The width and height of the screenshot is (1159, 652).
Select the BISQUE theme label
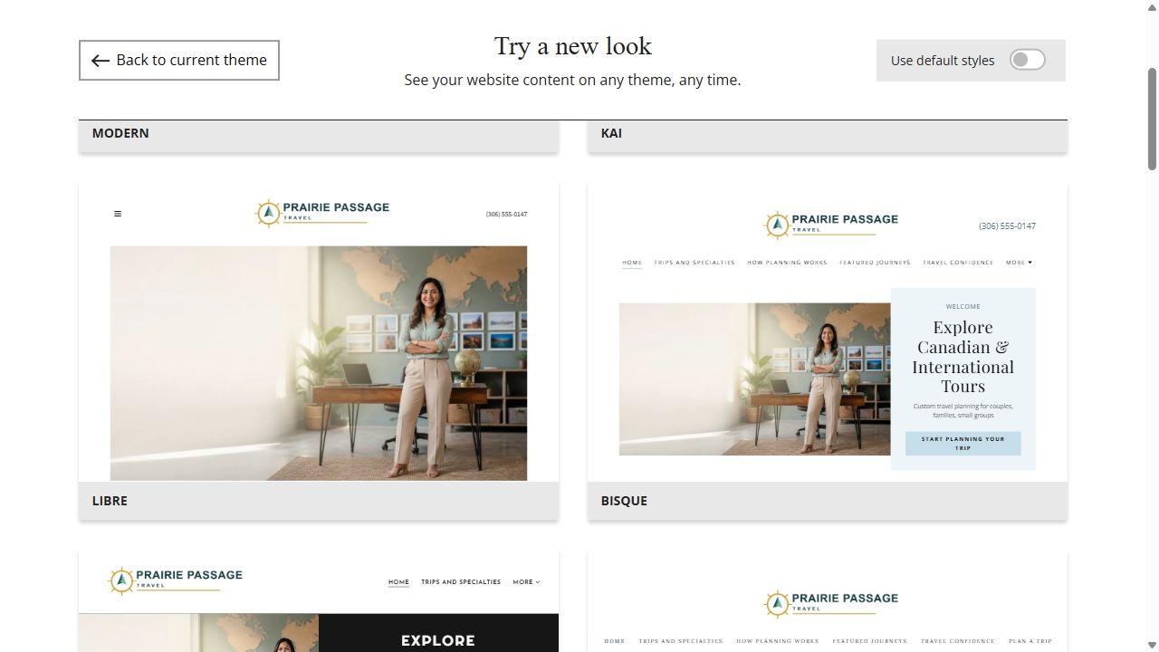624,501
